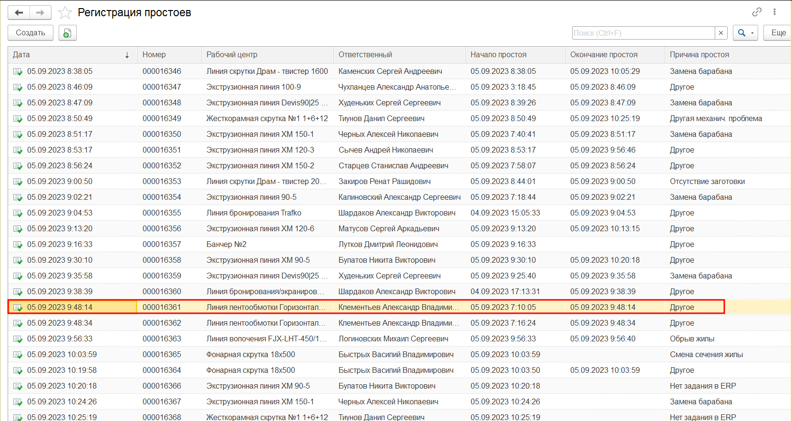792x421 pixels.
Task: Open the three-dot options menu
Action: [x=775, y=12]
